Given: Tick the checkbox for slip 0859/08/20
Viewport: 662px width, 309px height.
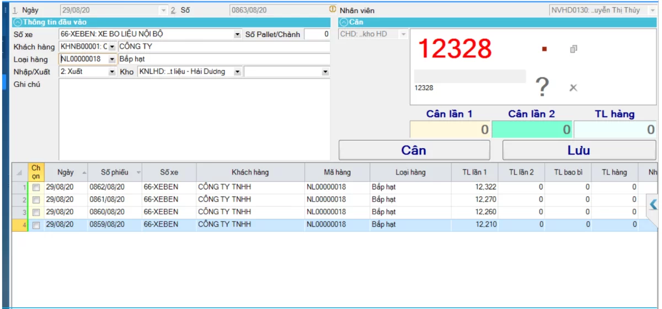Looking at the screenshot, I should (x=36, y=225).
